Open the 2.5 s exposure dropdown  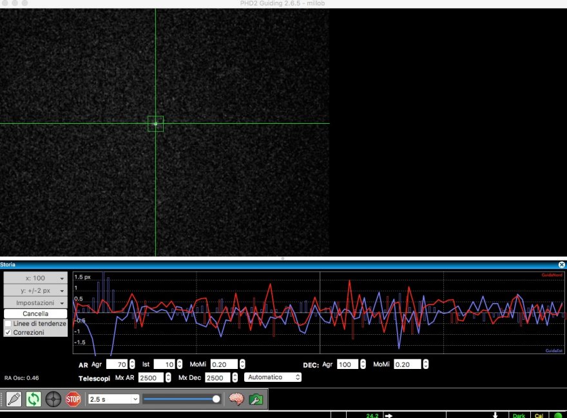(x=113, y=399)
